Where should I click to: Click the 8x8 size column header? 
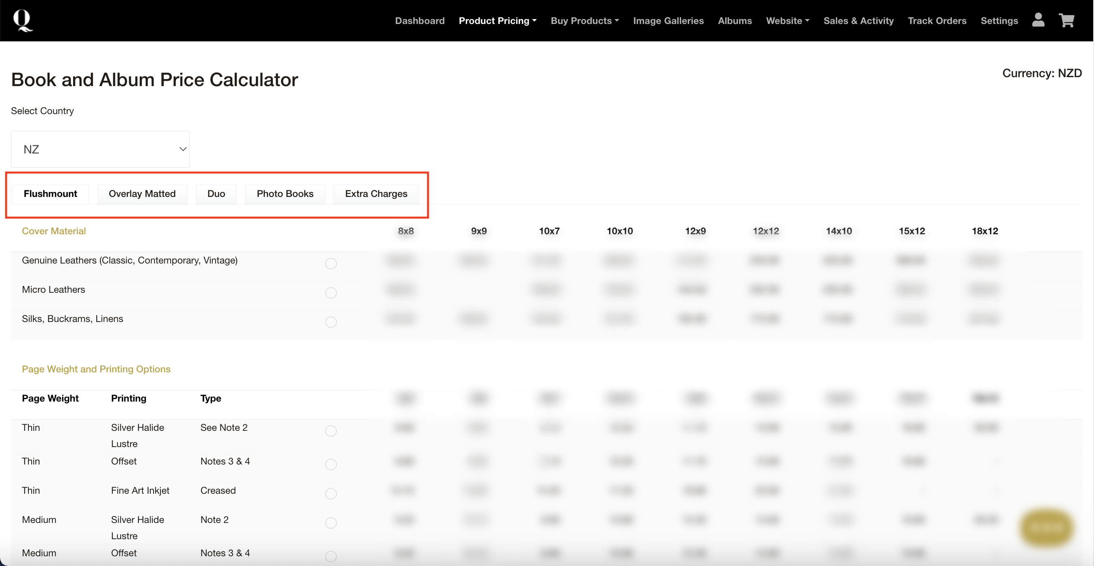click(x=406, y=231)
